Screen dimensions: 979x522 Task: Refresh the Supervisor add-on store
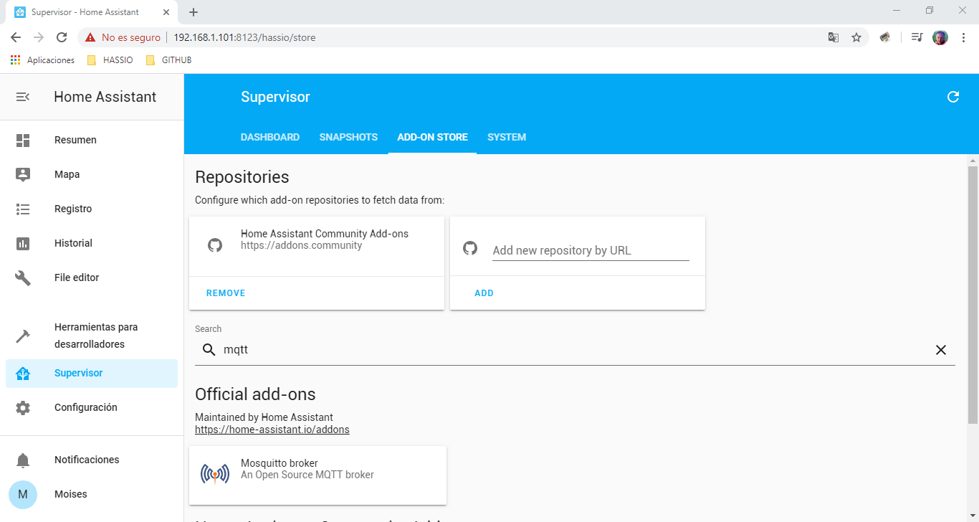click(953, 97)
